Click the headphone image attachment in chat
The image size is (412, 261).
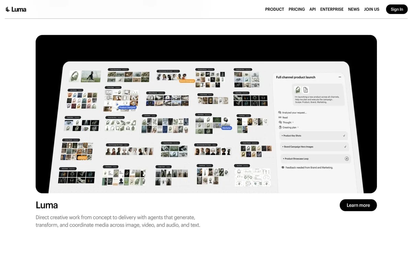click(298, 90)
